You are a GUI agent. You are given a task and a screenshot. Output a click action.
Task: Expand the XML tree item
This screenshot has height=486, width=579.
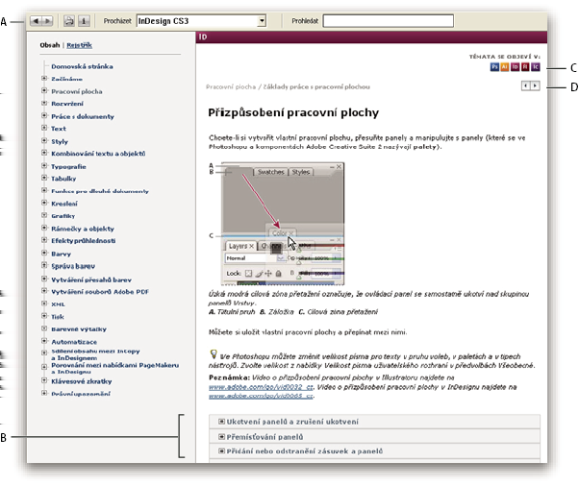pos(44,304)
